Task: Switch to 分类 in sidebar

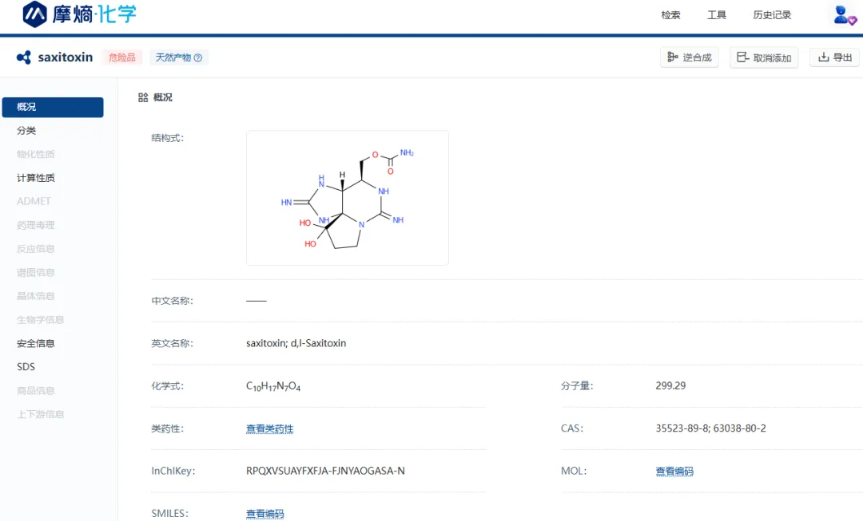Action: coord(26,131)
